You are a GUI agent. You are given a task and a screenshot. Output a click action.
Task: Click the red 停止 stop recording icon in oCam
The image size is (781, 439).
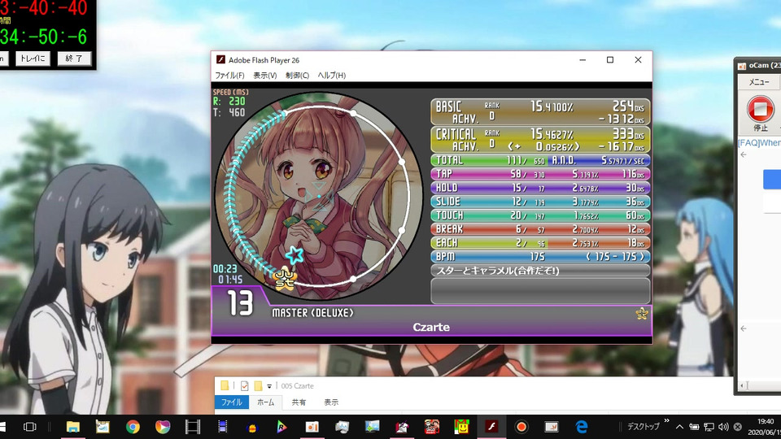(760, 109)
